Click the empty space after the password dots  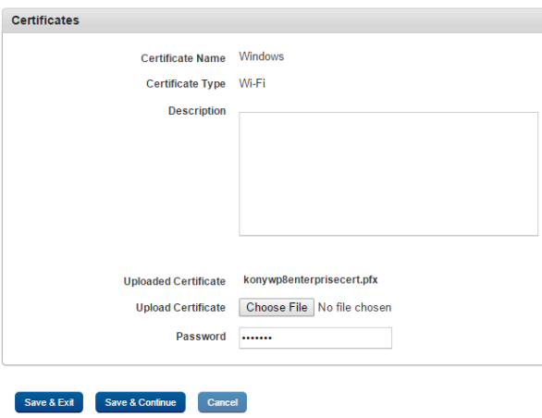pyautogui.click(x=332, y=338)
